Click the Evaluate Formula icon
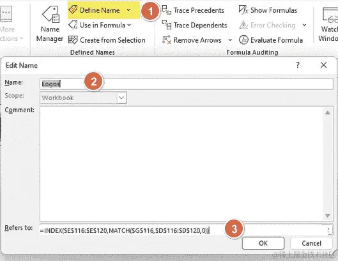The height and width of the screenshot is (261, 338). pos(243,40)
